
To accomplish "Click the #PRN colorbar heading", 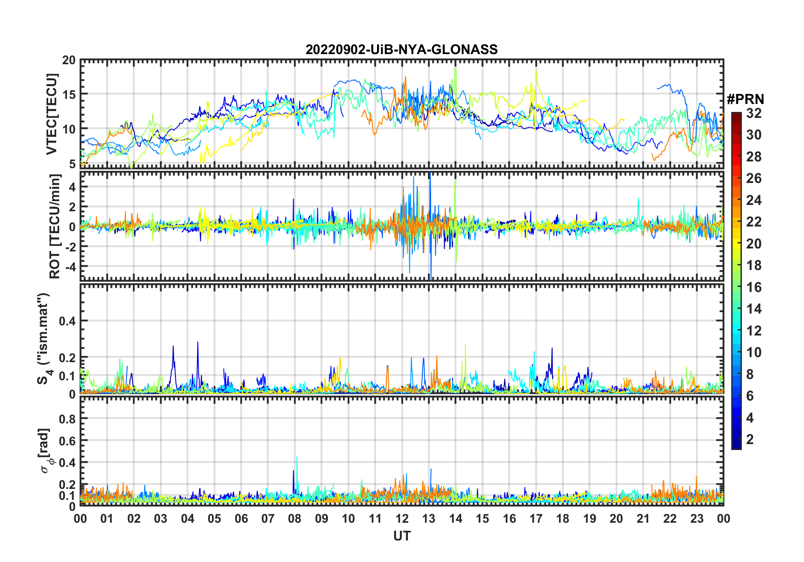I will pyautogui.click(x=745, y=99).
